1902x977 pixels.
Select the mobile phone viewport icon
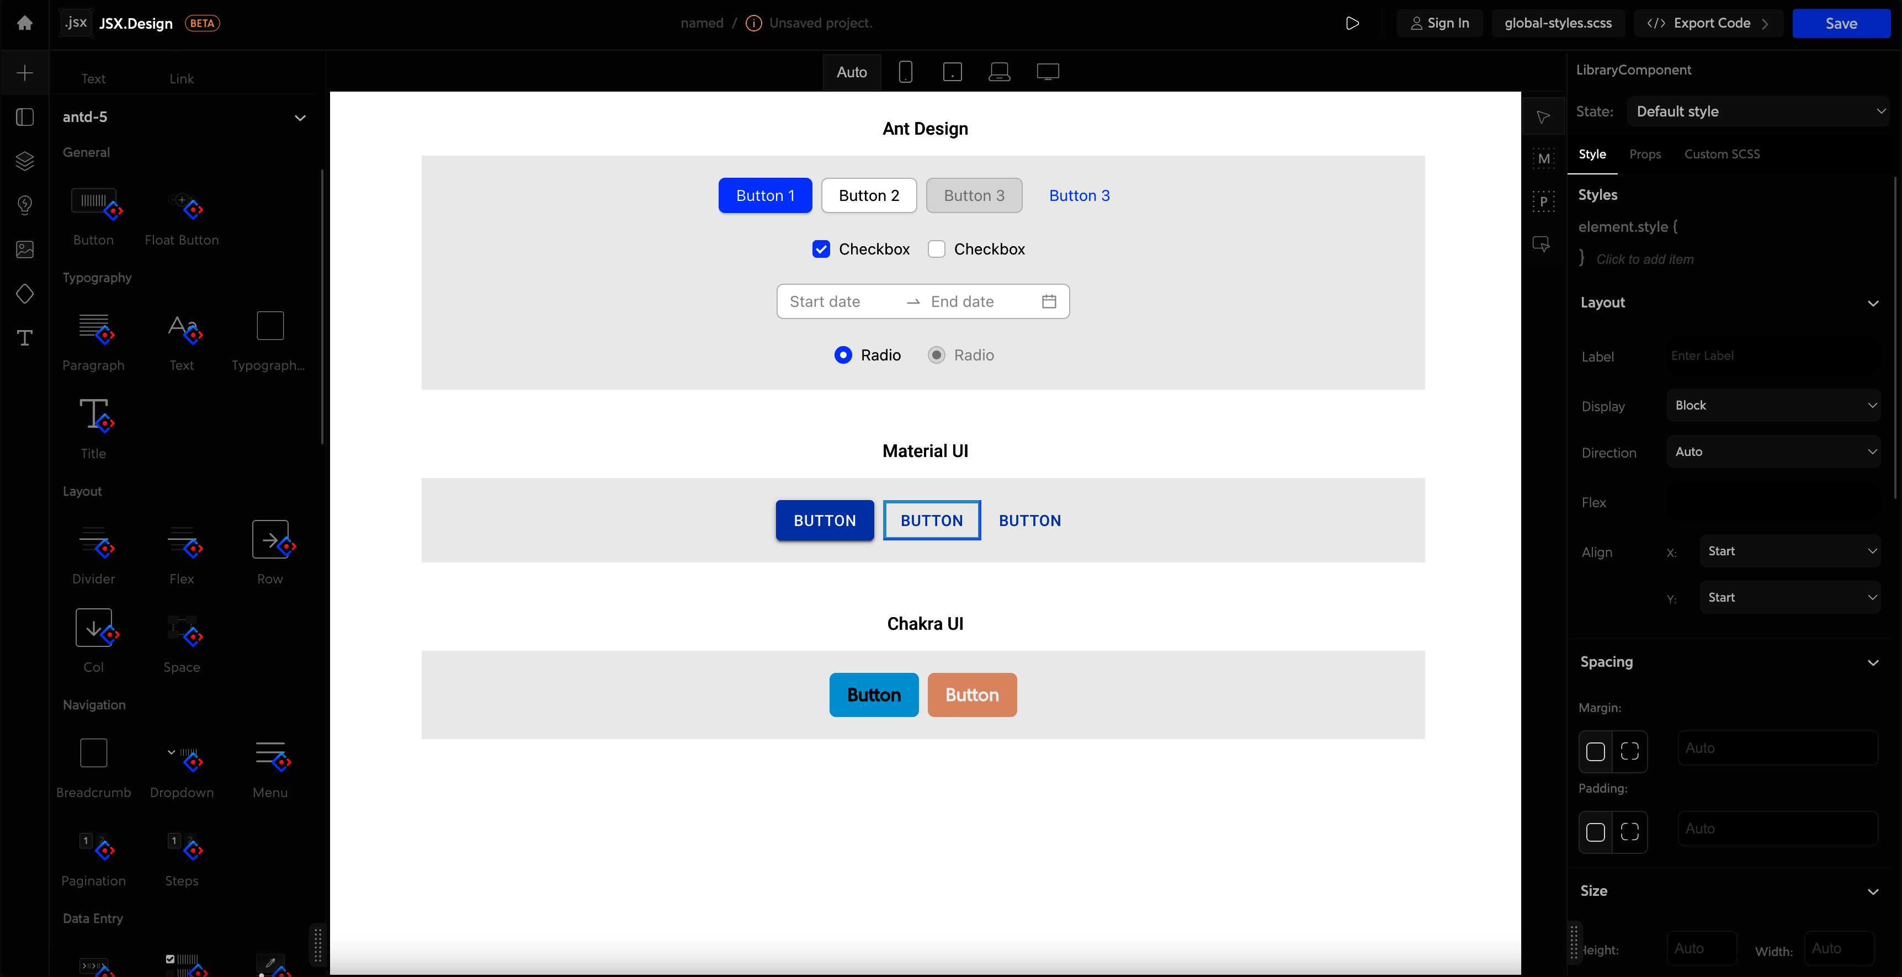(905, 72)
